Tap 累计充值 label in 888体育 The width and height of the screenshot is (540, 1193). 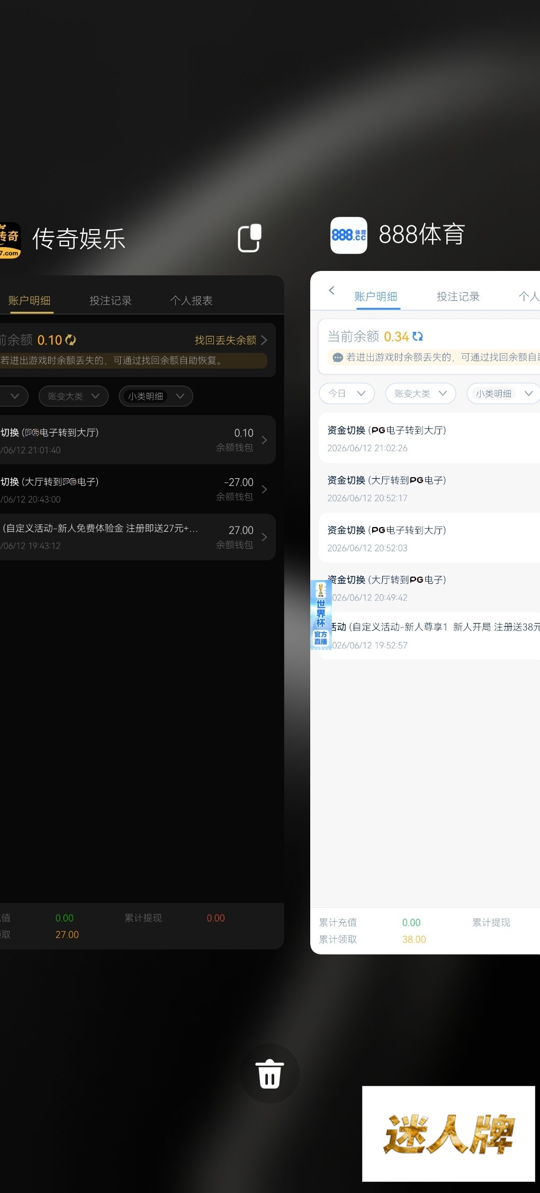pyautogui.click(x=338, y=923)
